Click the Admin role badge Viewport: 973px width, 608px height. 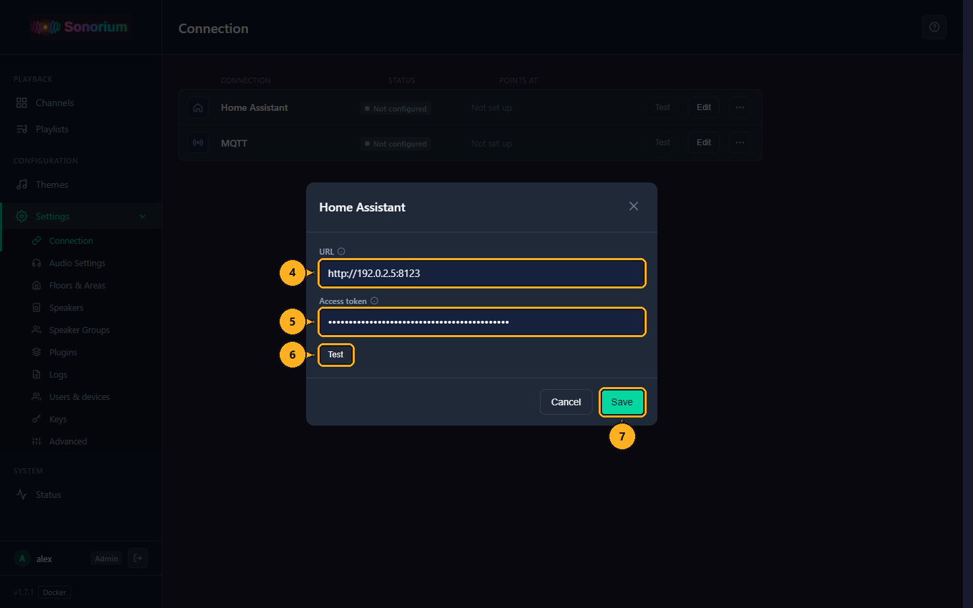(x=106, y=559)
